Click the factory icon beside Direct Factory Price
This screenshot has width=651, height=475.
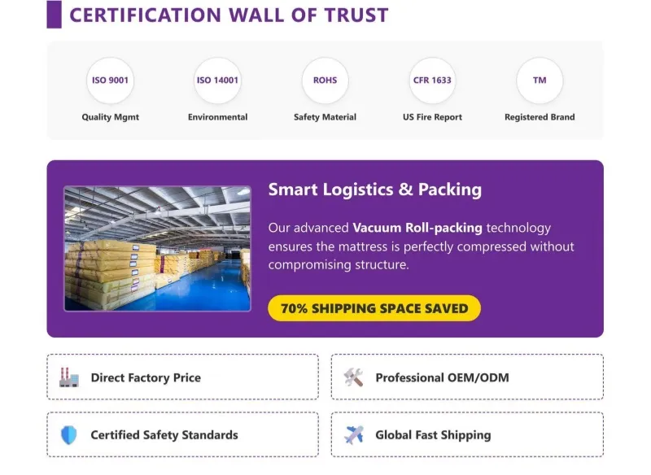tap(69, 377)
